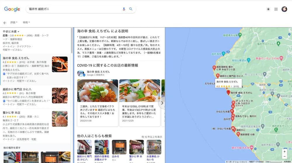
Task: Open the 出みせ related place thumbnail
Action: pyautogui.click(x=119, y=147)
